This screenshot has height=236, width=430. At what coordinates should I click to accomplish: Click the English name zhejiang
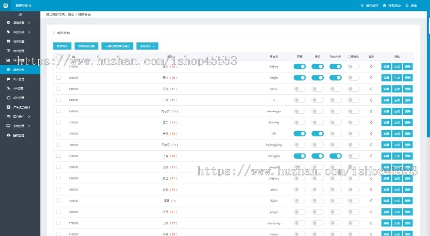pos(274,178)
